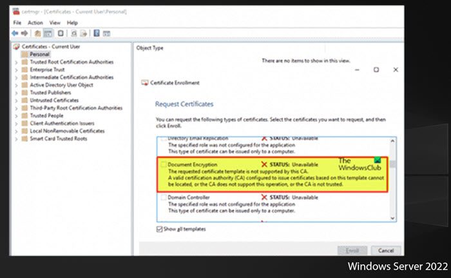Viewport: 451px width, 278px height.
Task: Expand Trusted Root Certification Authorities node
Action: coord(16,62)
